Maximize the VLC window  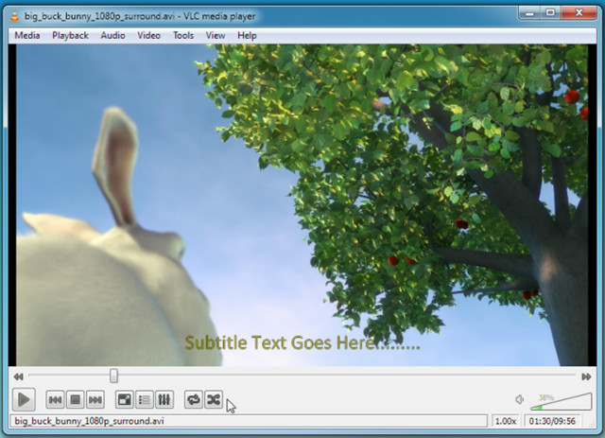point(550,13)
